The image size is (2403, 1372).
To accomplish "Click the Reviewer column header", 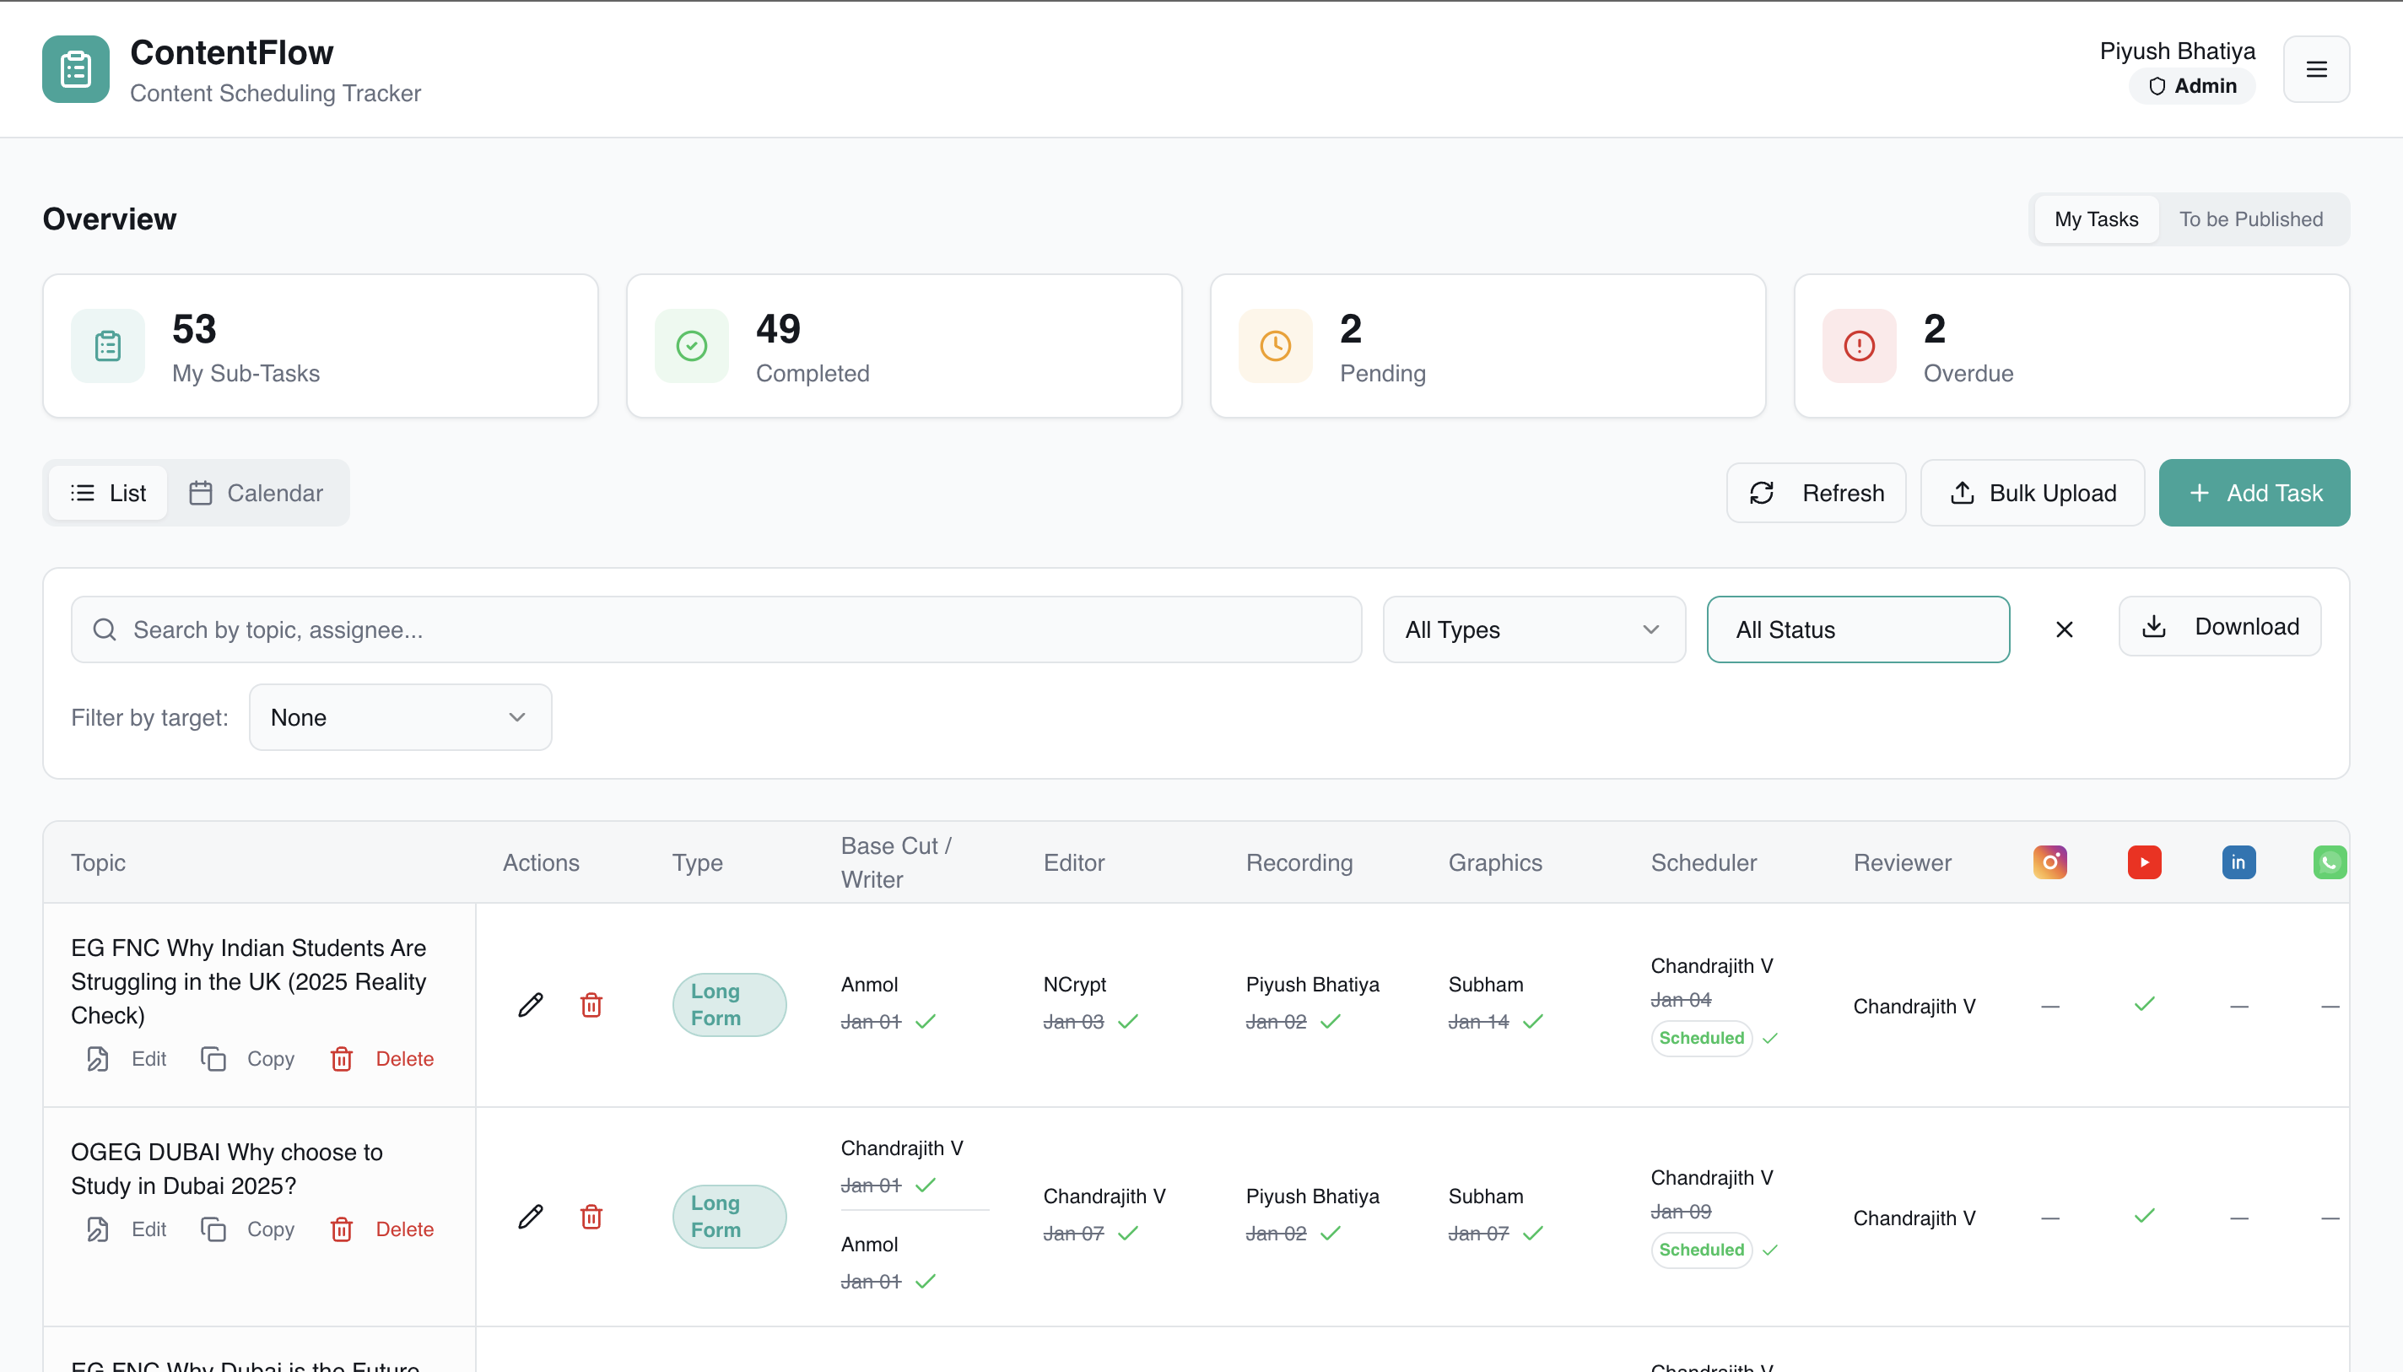I will tap(1902, 862).
